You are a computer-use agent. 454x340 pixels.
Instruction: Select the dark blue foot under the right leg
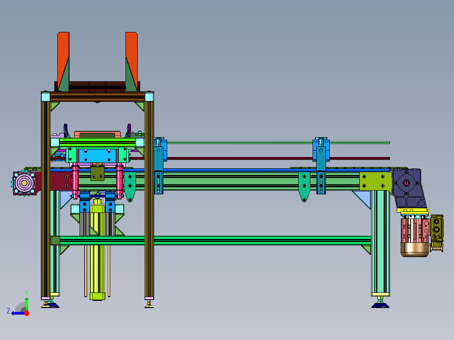[x=380, y=305]
